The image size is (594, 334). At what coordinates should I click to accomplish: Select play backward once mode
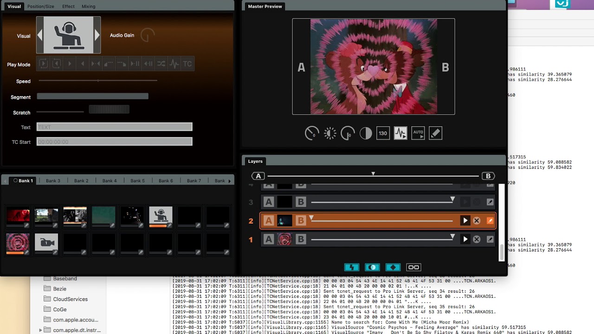pyautogui.click(x=83, y=64)
